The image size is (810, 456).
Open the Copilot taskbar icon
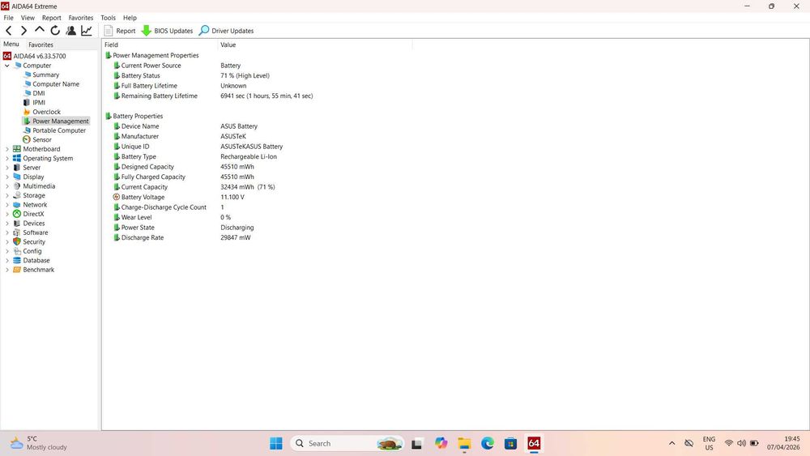(x=441, y=443)
